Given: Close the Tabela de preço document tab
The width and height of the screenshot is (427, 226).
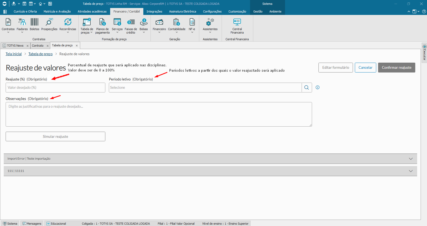Looking at the screenshot, I should coord(77,46).
